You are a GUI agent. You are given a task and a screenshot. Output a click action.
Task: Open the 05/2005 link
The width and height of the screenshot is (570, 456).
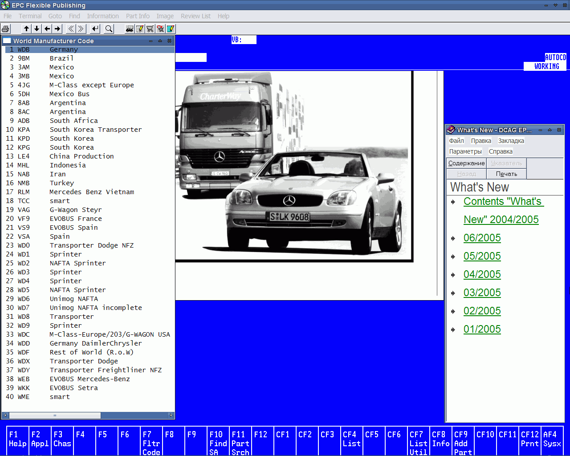point(482,256)
